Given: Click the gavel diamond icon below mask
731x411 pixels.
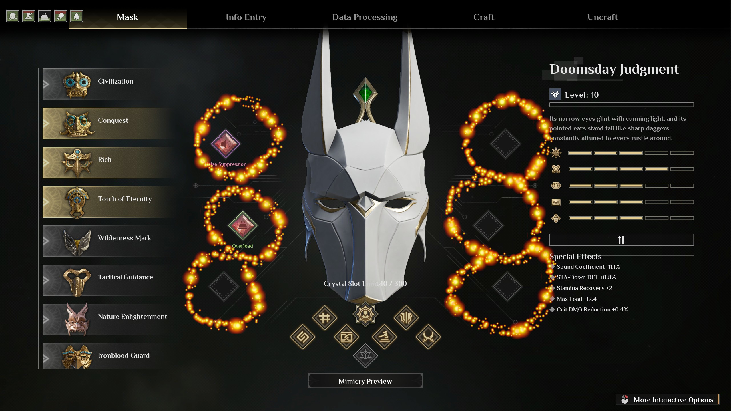Looking at the screenshot, I should tap(384, 337).
